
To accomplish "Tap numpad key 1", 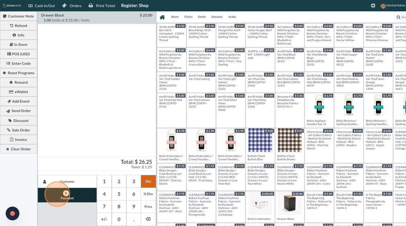I will pos(104,181).
